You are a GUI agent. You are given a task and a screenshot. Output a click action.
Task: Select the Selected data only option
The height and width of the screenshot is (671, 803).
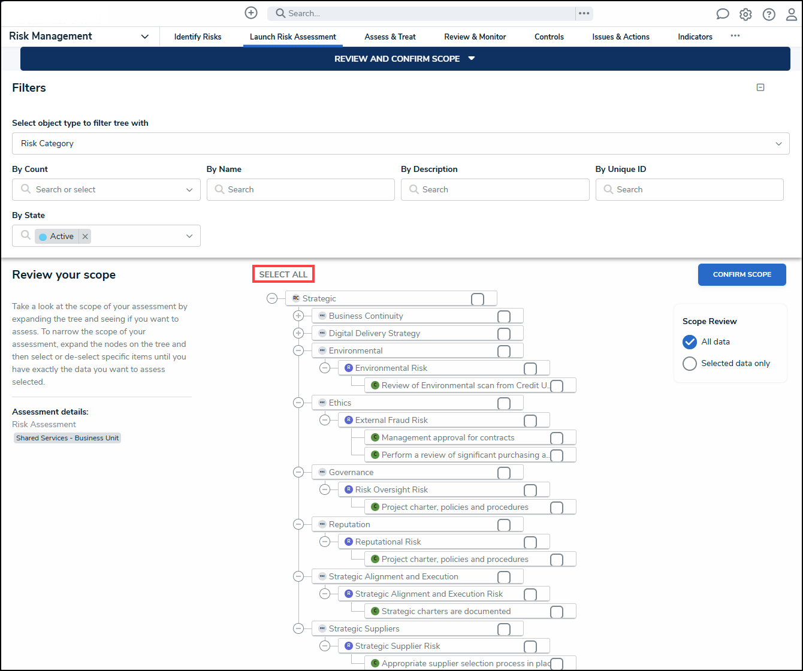(x=690, y=363)
